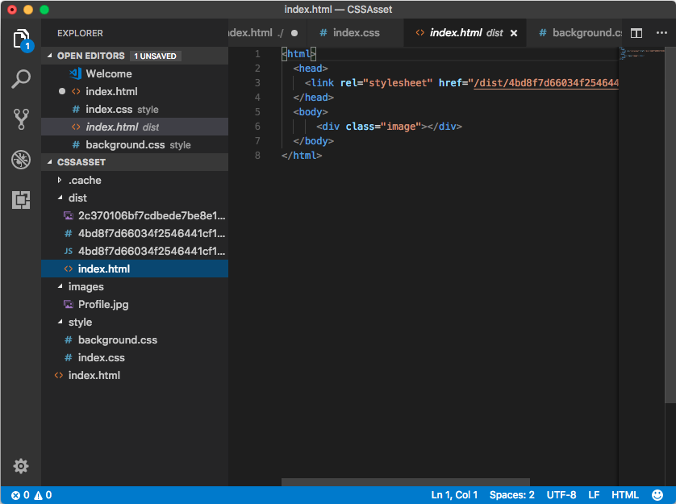Change end of line sequence LF
Image resolution: width=676 pixels, height=504 pixels.
[594, 495]
